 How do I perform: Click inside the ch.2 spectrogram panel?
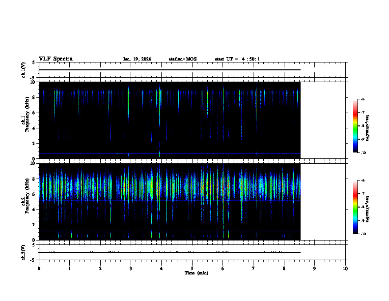(x=169, y=202)
